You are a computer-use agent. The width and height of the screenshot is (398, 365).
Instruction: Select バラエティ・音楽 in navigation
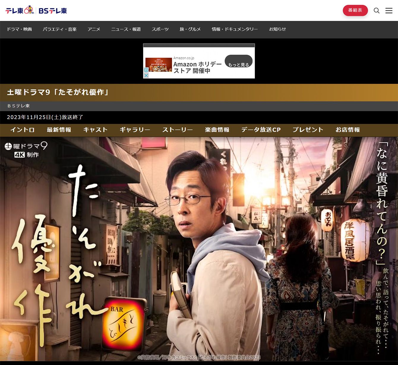tap(59, 29)
